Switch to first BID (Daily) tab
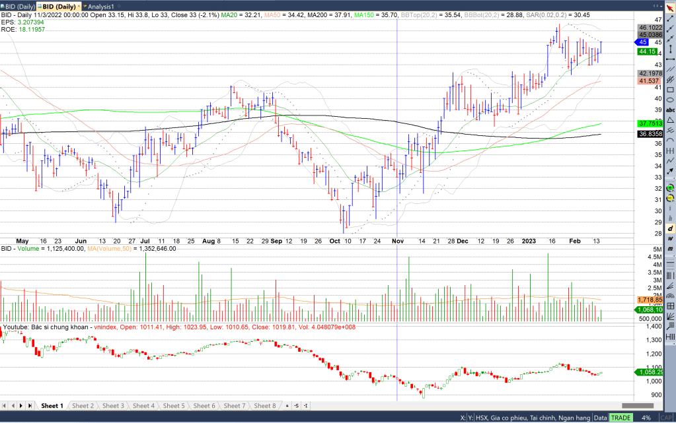This screenshot has width=676, height=423. click(18, 7)
